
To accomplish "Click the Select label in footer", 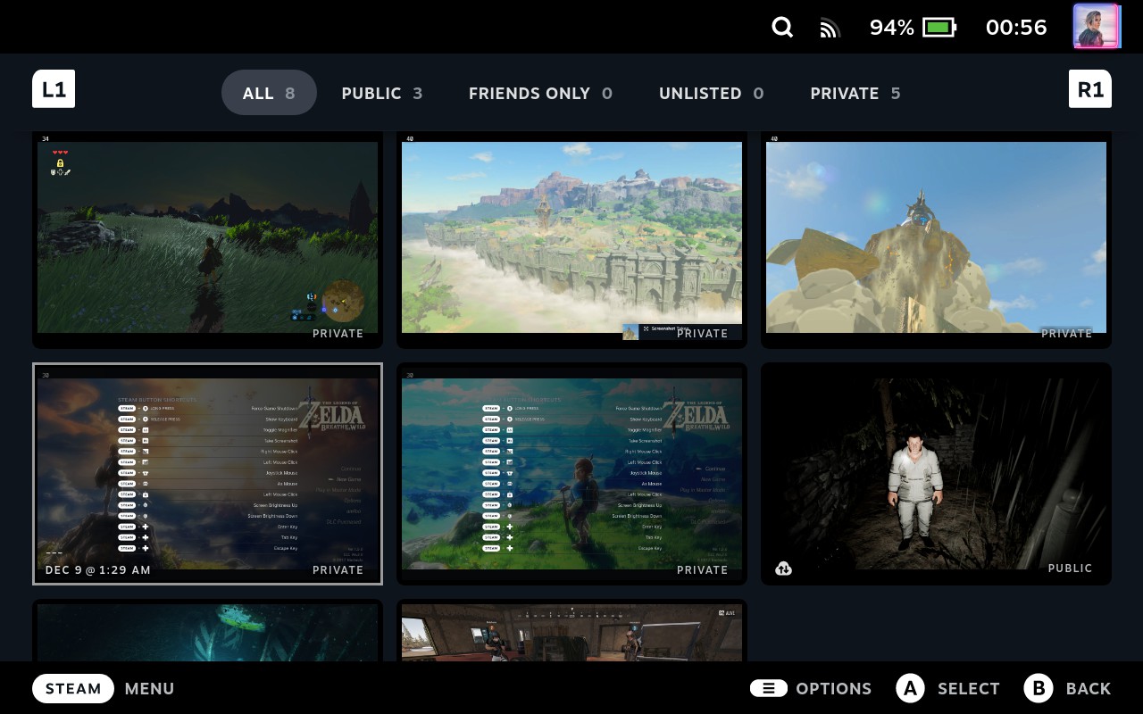I will tap(969, 688).
